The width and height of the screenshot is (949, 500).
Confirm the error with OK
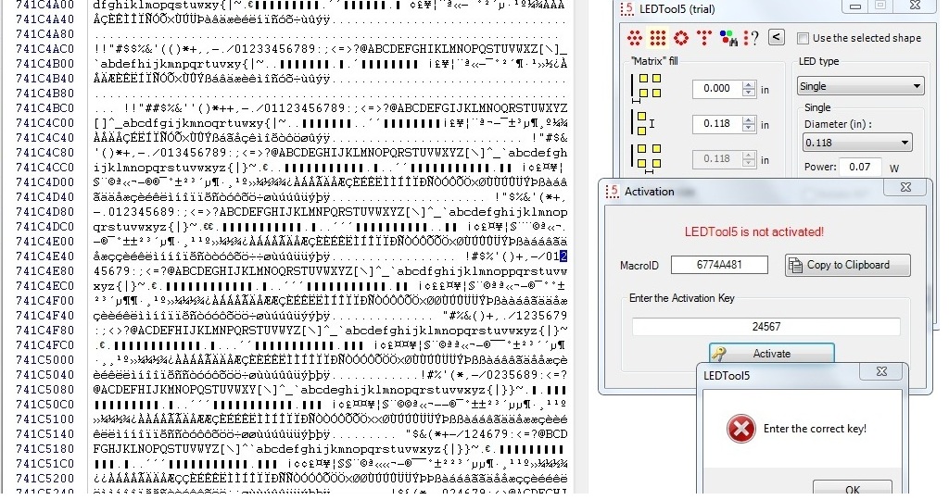click(x=853, y=489)
